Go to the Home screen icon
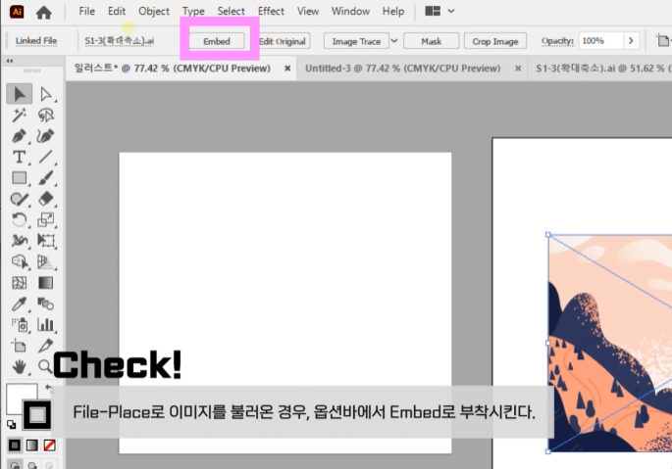This screenshot has width=672, height=469. (x=44, y=12)
